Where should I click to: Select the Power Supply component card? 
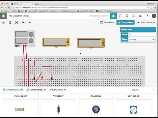pyautogui.click(x=21, y=96)
